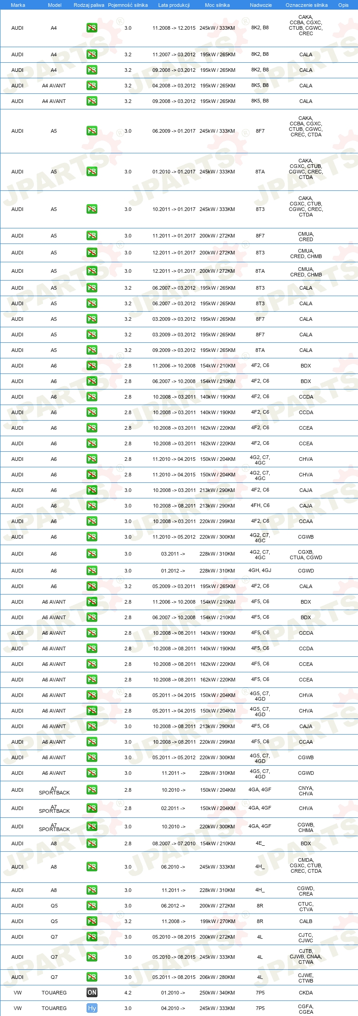This screenshot has height=1016, width=358.
Task: Click petrol icon in A6 03.2011 row
Action: (92, 554)
